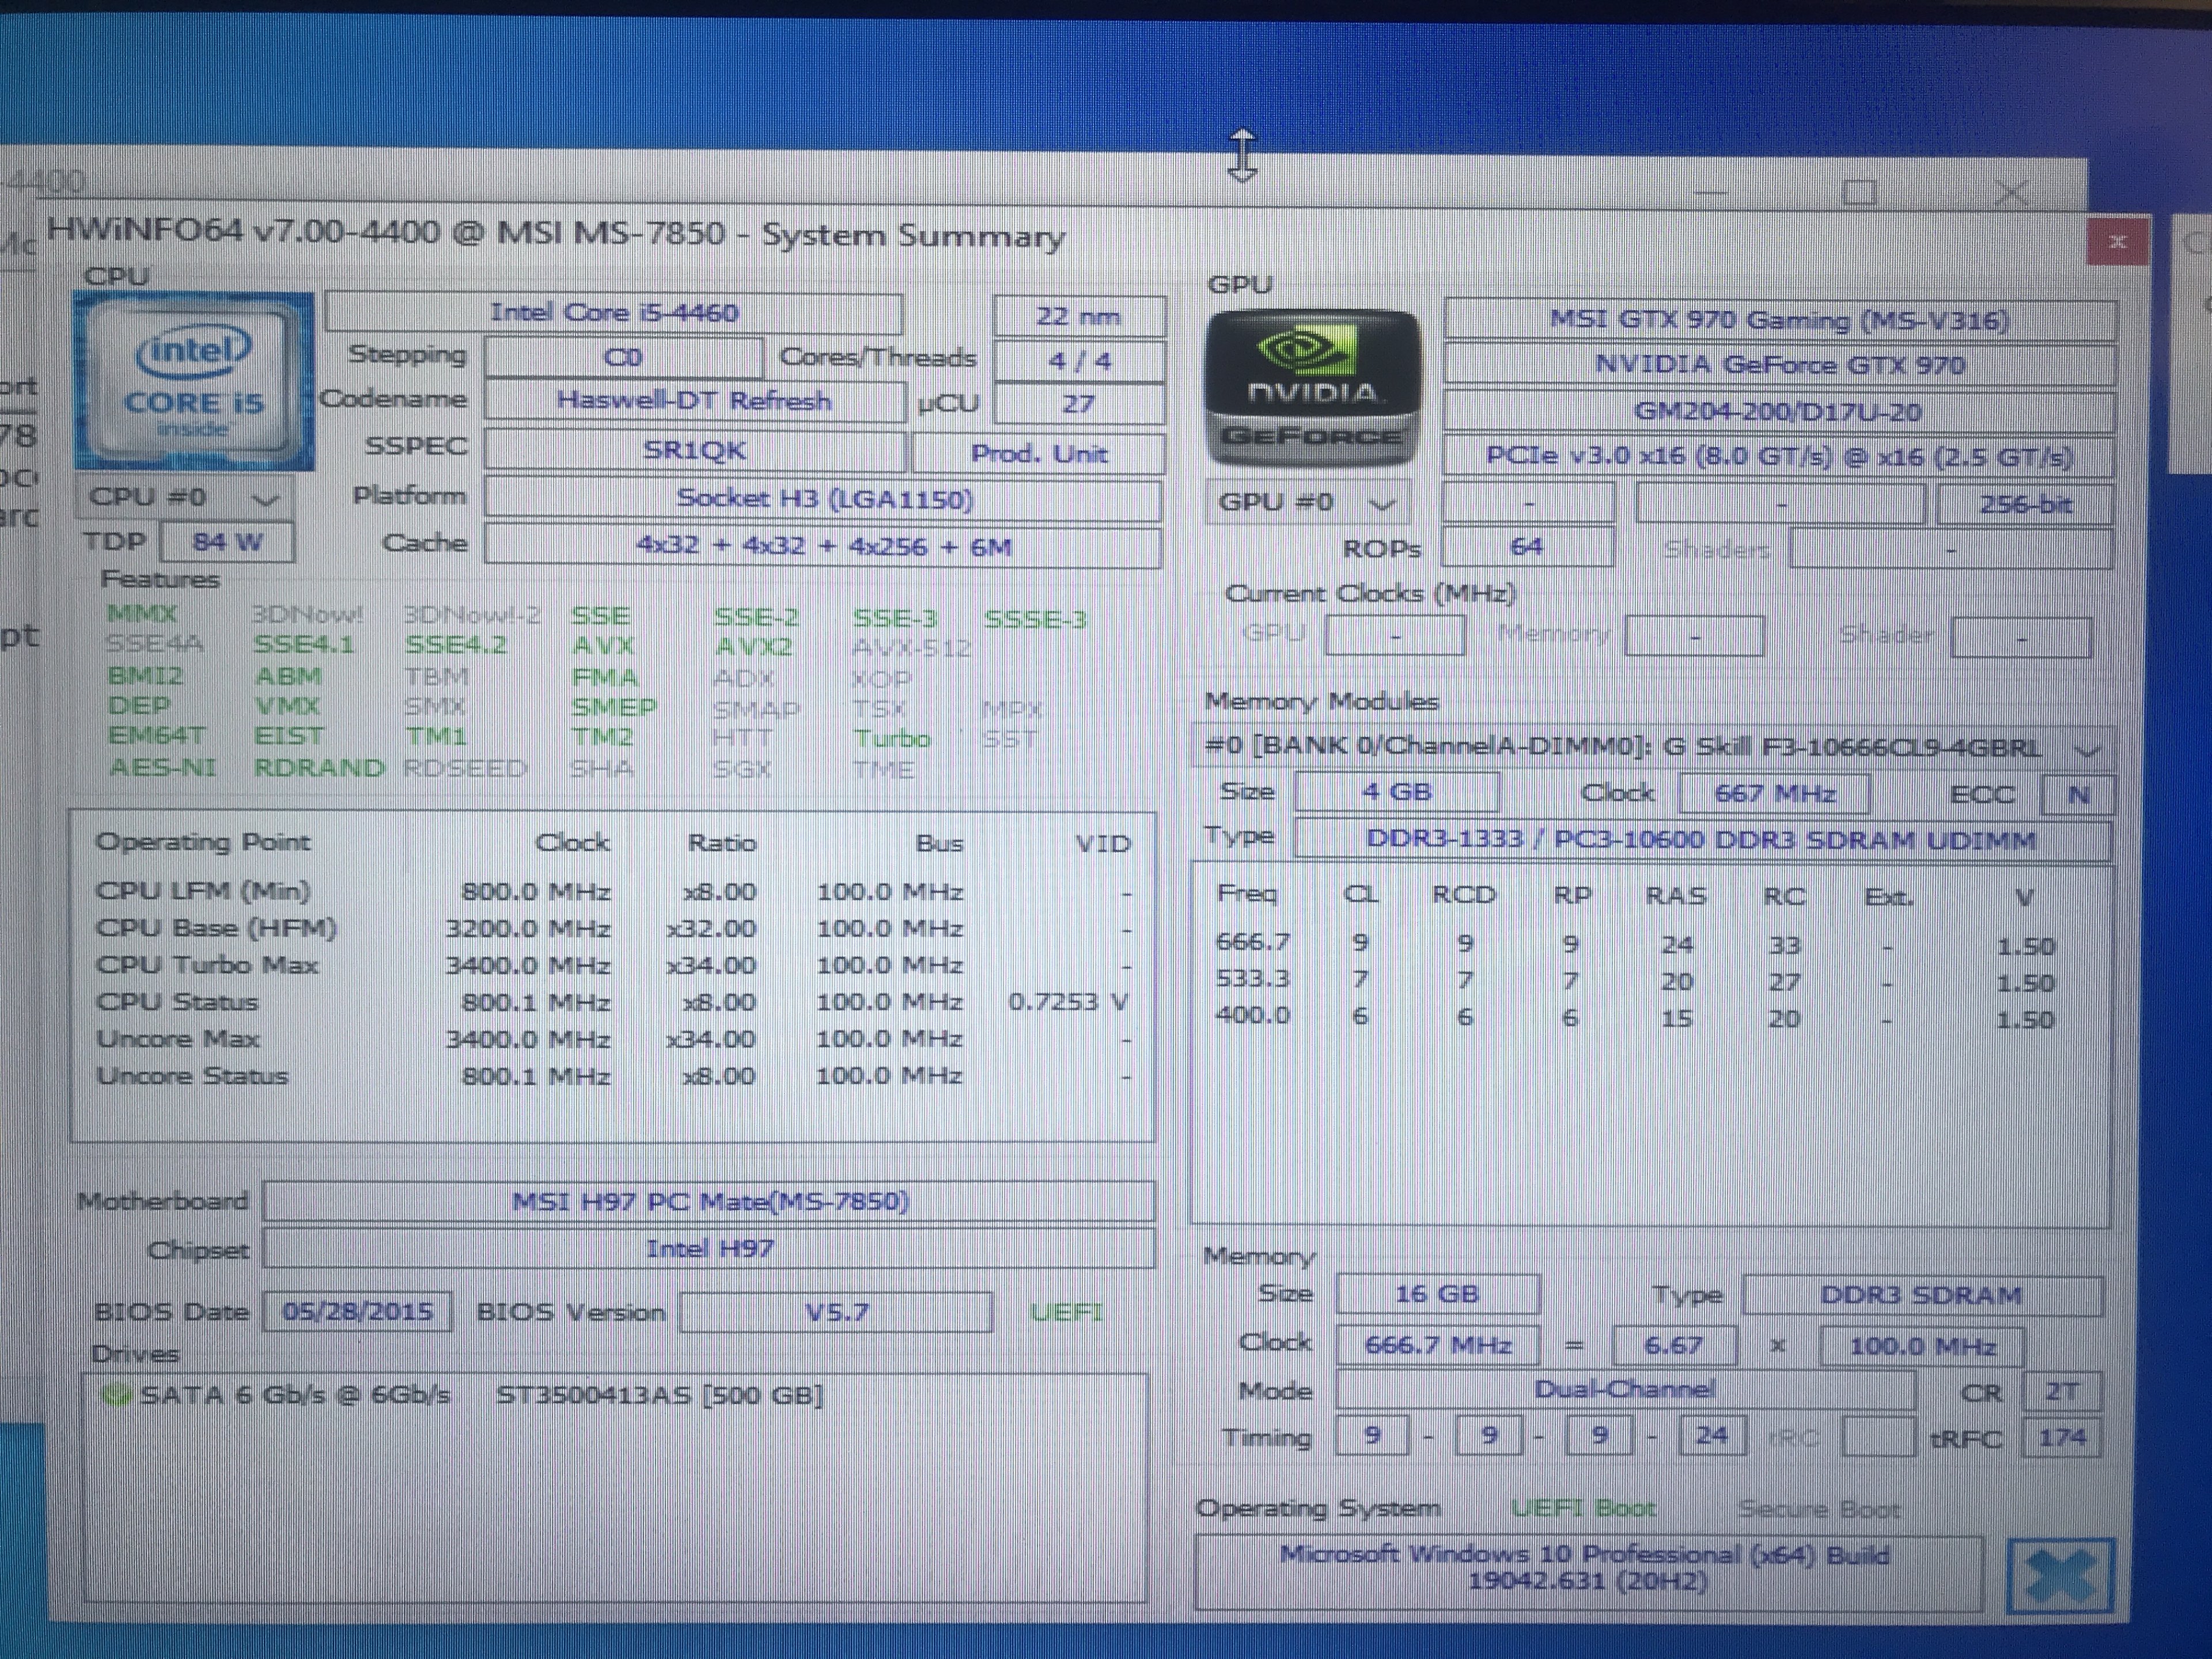2212x1659 pixels.
Task: Click the green SATA drive status icon
Action: (117, 1395)
